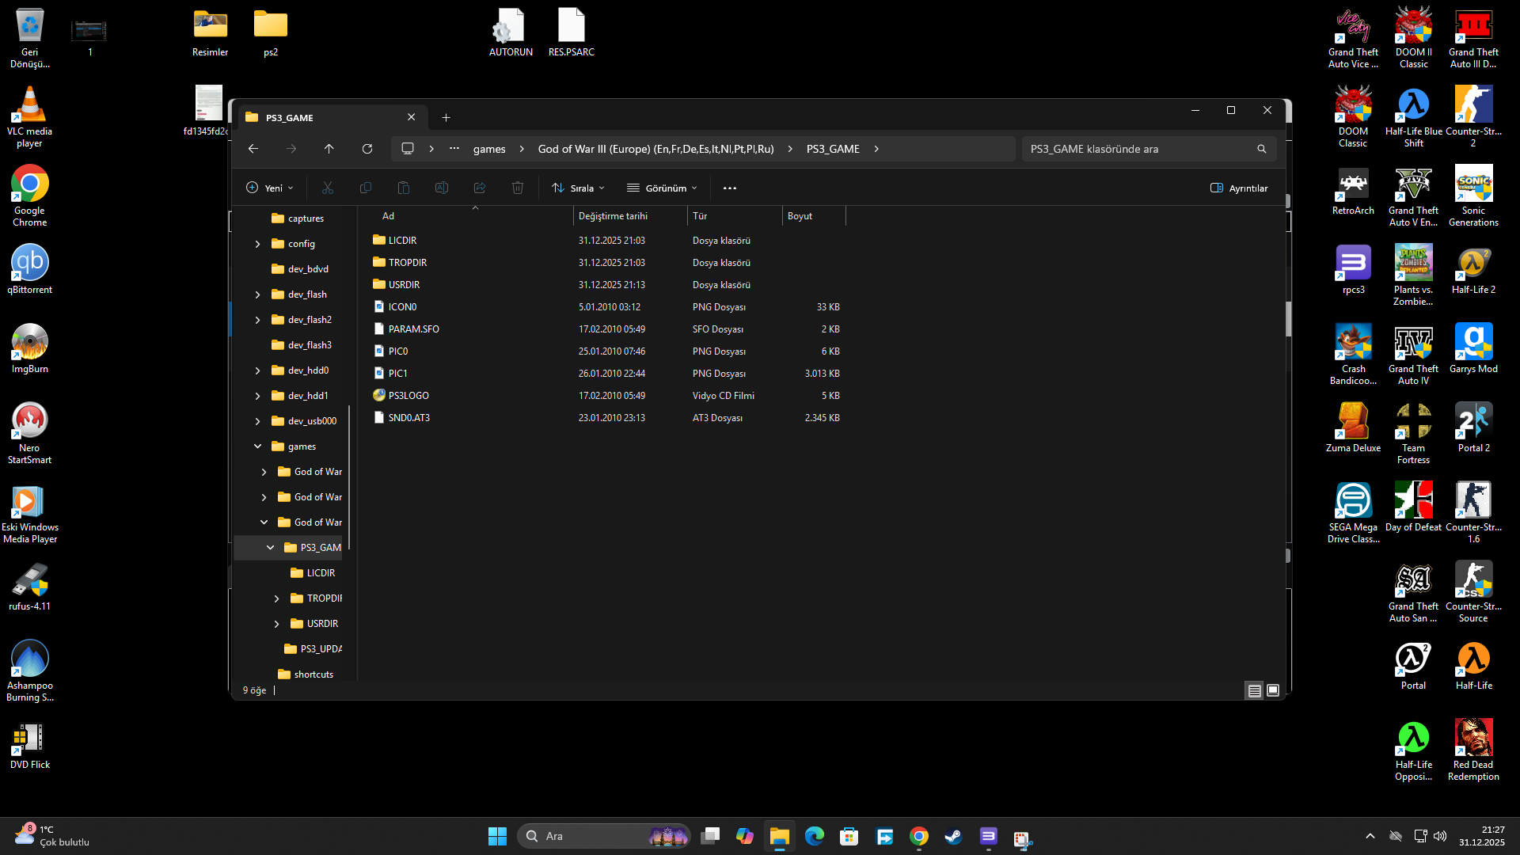Click the Refresh icon in navigation bar
Screen dimensions: 1520x855
[367, 149]
